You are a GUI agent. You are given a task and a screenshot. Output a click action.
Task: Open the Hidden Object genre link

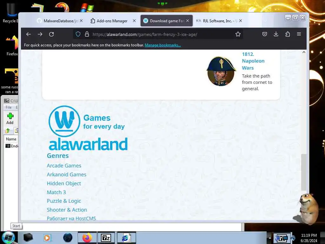[64, 183]
